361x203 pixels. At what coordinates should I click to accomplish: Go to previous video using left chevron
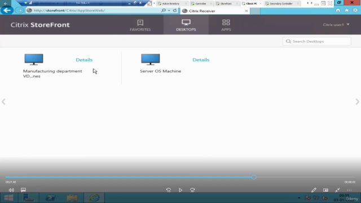3,101
